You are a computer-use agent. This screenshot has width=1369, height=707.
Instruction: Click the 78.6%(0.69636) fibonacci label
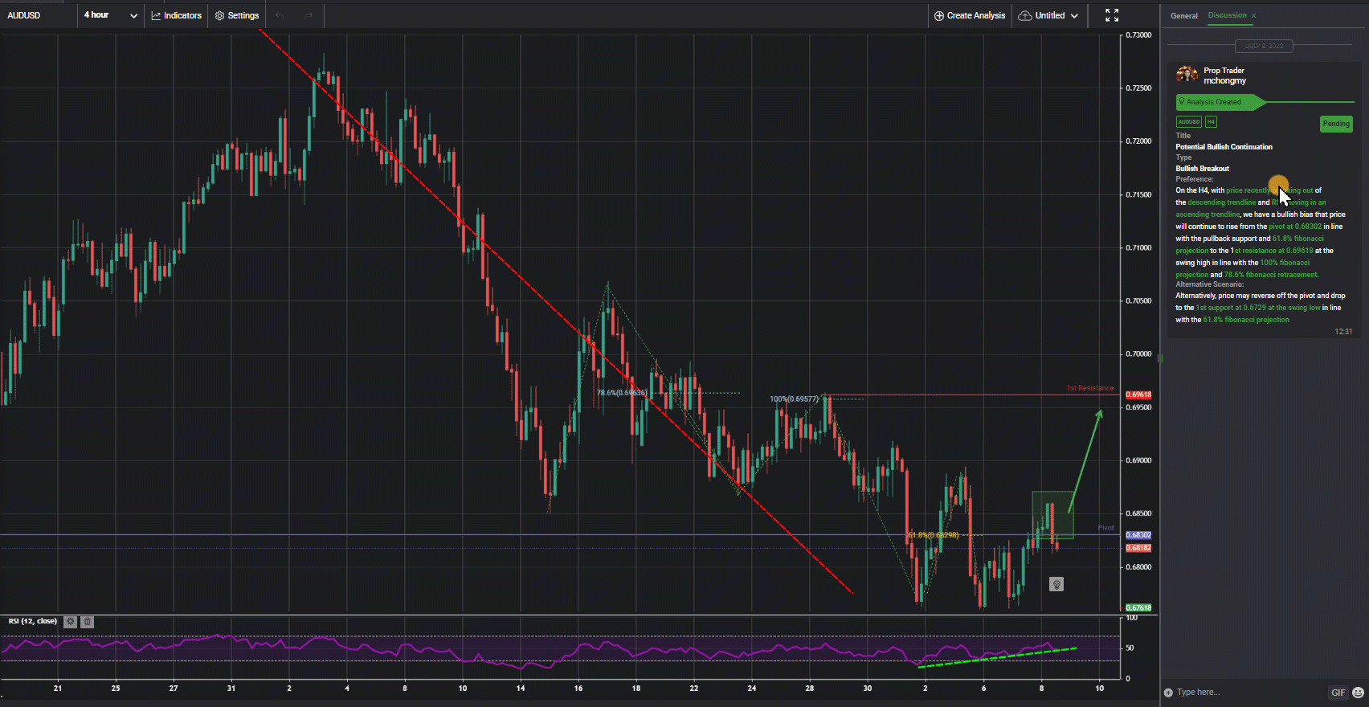coord(622,393)
